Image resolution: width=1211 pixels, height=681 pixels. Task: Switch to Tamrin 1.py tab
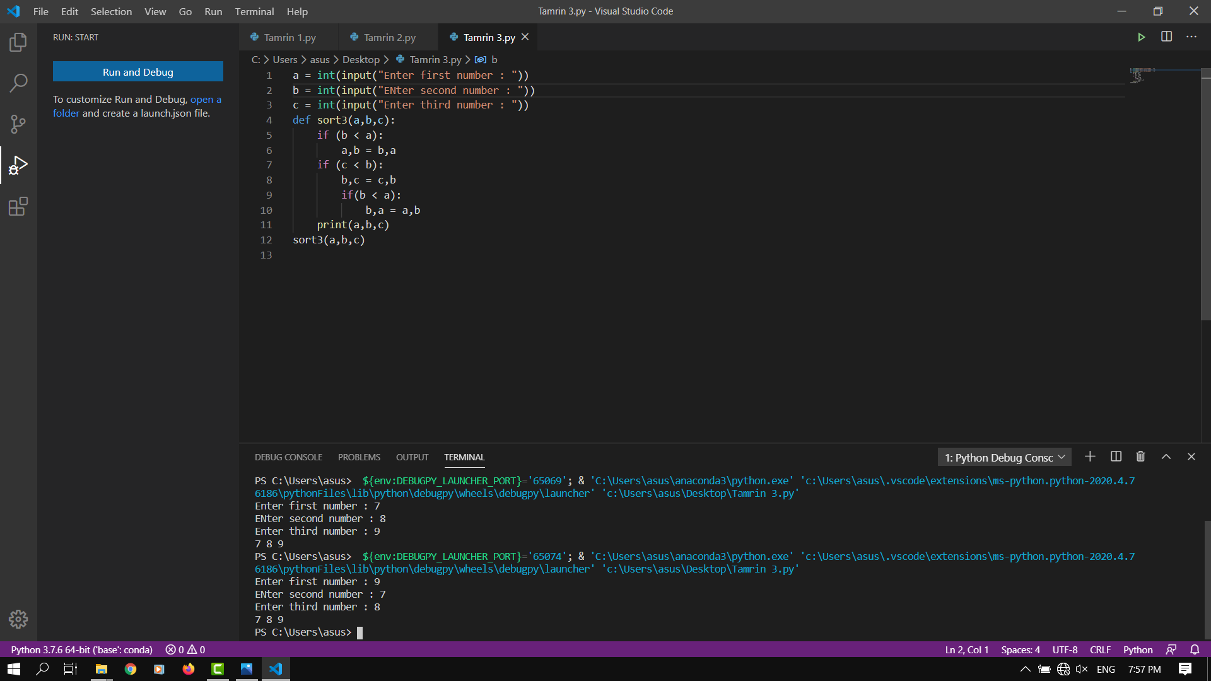tap(289, 37)
